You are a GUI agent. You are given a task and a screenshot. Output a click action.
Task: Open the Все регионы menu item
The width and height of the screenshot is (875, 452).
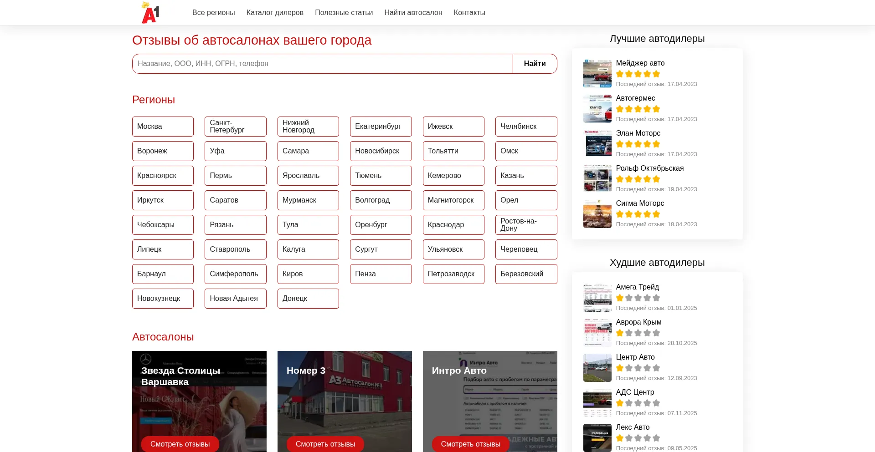(x=213, y=13)
